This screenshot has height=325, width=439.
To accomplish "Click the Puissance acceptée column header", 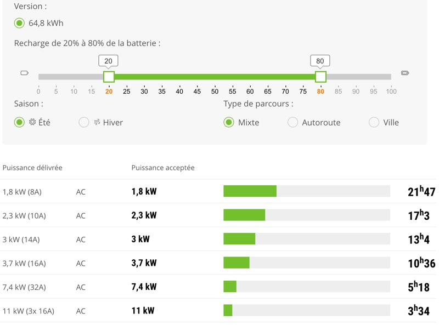I will [x=163, y=168].
